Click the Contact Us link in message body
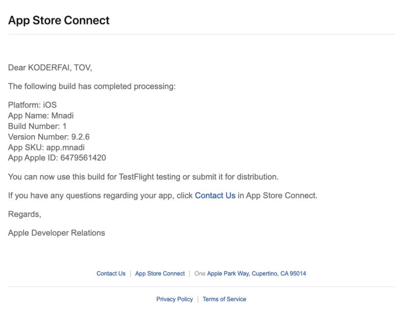The height and width of the screenshot is (310, 402). (x=215, y=195)
